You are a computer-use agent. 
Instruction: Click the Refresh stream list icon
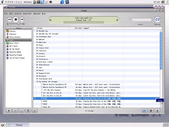click(157, 20)
